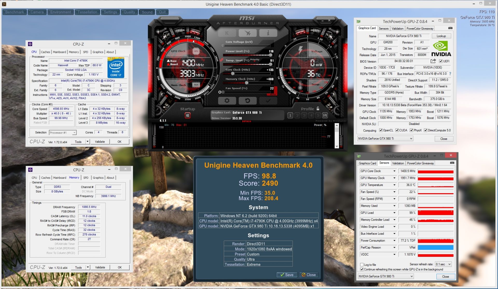Click the camera screenshot icon in GPU-Z Graphics Card window
The height and width of the screenshot is (289, 498).
click(x=450, y=28)
